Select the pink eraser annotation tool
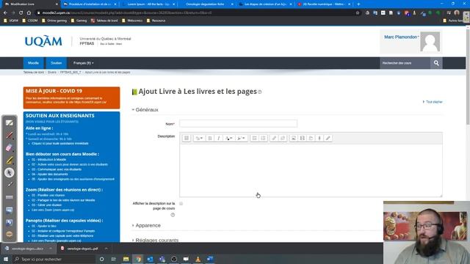The width and height of the screenshot is (470, 264). point(10,147)
